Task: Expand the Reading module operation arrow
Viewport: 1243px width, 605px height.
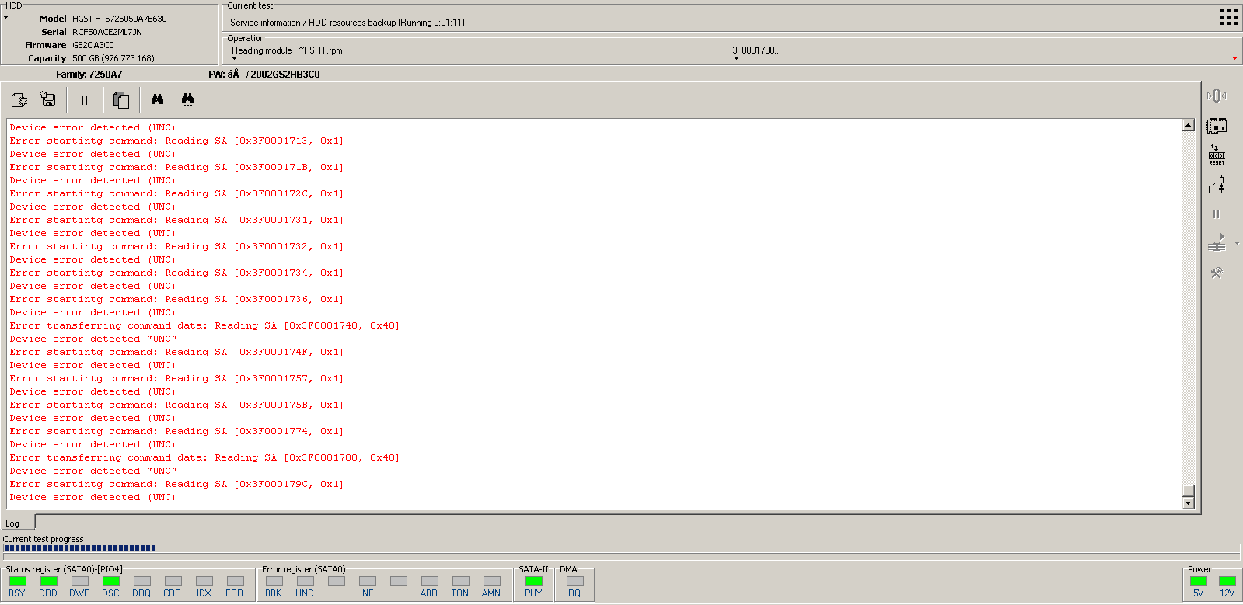Action: (234, 59)
